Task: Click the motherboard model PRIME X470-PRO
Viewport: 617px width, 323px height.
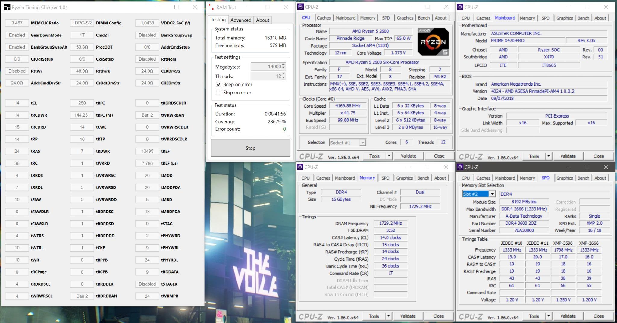Action: [x=527, y=40]
